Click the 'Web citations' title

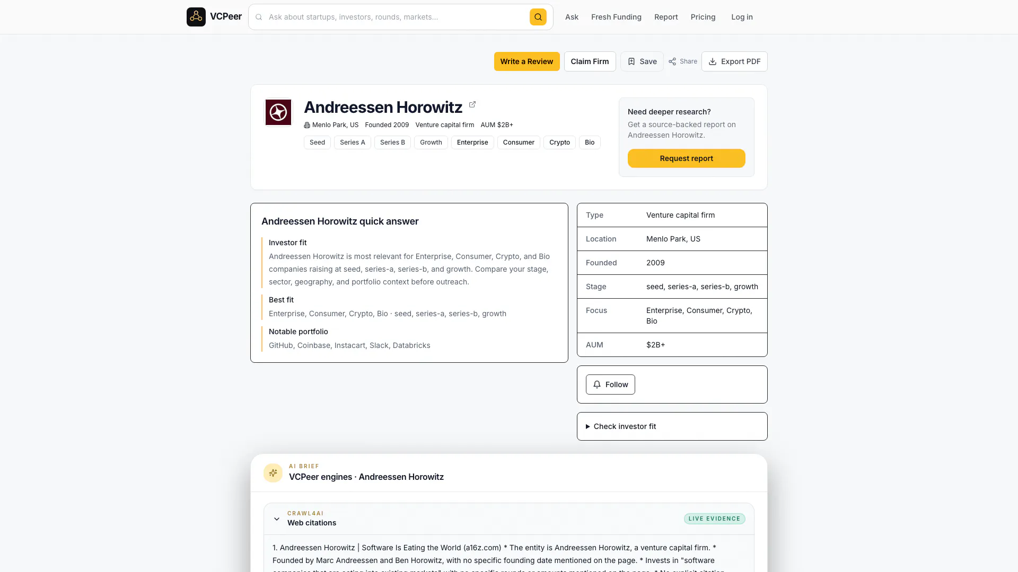pos(312,523)
